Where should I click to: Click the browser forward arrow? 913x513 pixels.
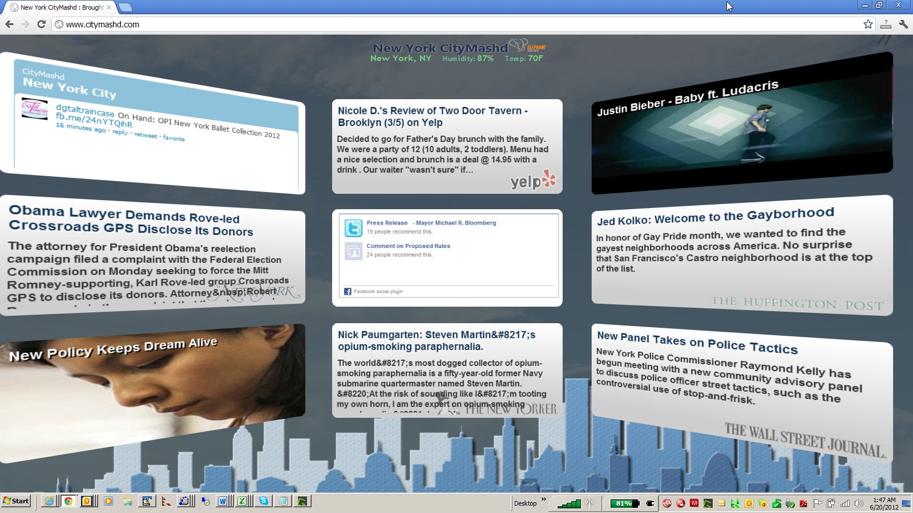tap(25, 24)
